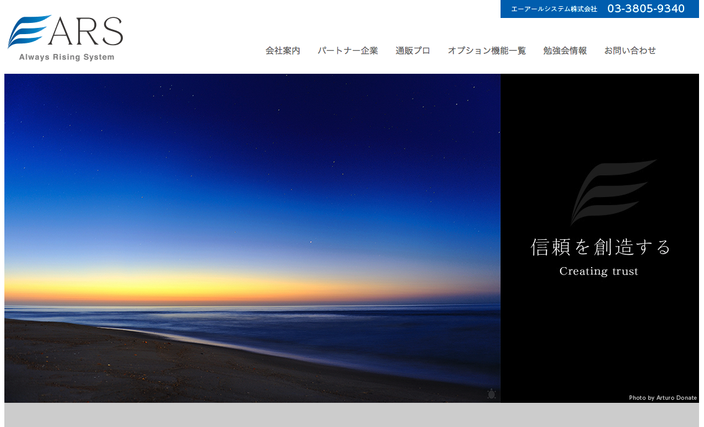Image resolution: width=704 pixels, height=427 pixels.
Task: Click the blue wing emblem in ARS logo
Action: (x=28, y=31)
